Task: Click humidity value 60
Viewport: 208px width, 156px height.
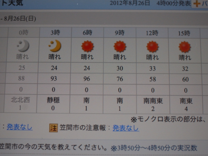Action: tap(185, 80)
